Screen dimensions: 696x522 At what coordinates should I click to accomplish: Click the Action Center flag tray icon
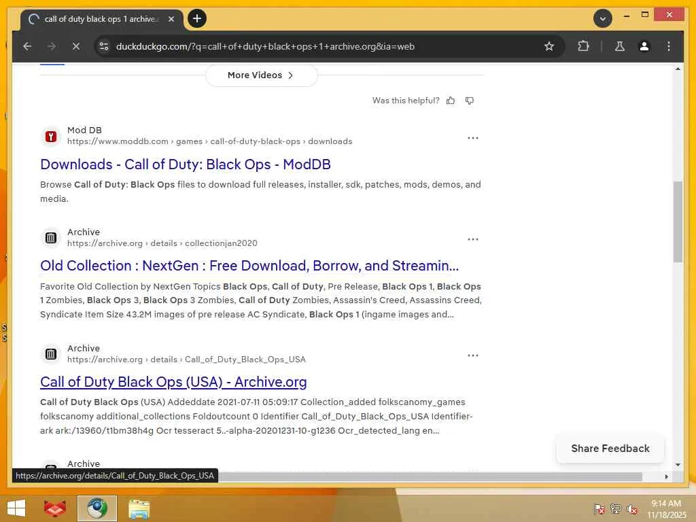(599, 509)
